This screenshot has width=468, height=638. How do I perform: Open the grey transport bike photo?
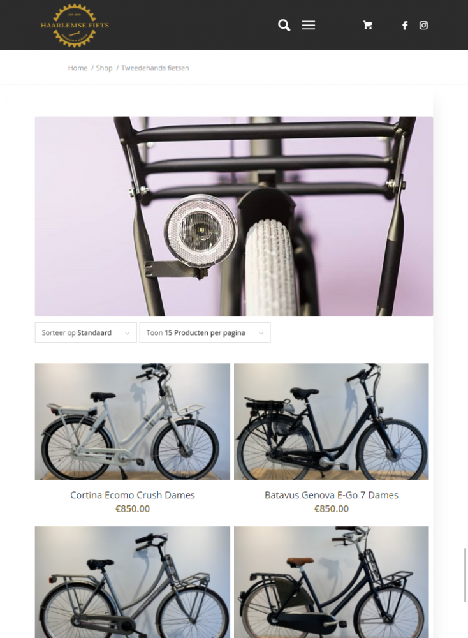point(133,582)
